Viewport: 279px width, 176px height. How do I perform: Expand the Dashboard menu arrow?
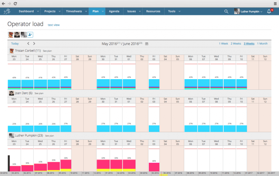pos(38,11)
